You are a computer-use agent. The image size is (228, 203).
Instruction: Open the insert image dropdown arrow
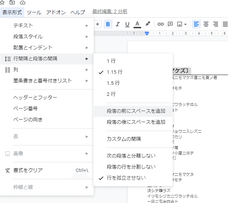point(185,24)
